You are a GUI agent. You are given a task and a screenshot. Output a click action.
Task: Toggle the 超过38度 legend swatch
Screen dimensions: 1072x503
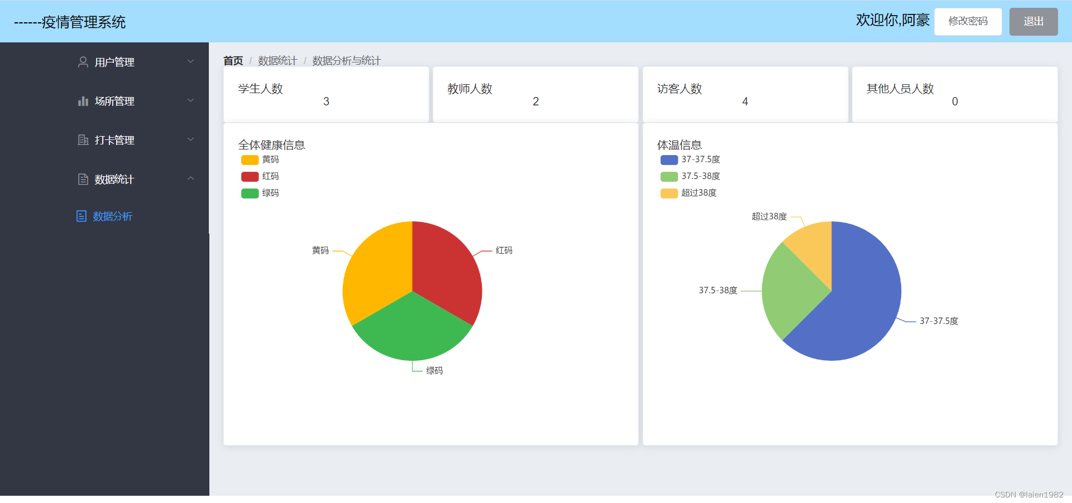click(669, 194)
